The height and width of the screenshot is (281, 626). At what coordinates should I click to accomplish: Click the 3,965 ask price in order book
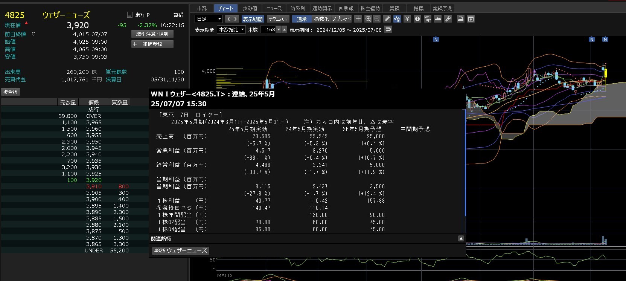coord(94,122)
